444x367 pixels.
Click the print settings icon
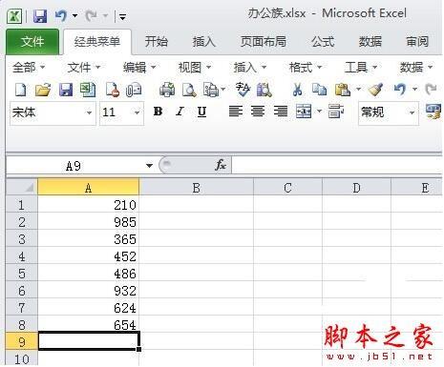pyautogui.click(x=211, y=90)
